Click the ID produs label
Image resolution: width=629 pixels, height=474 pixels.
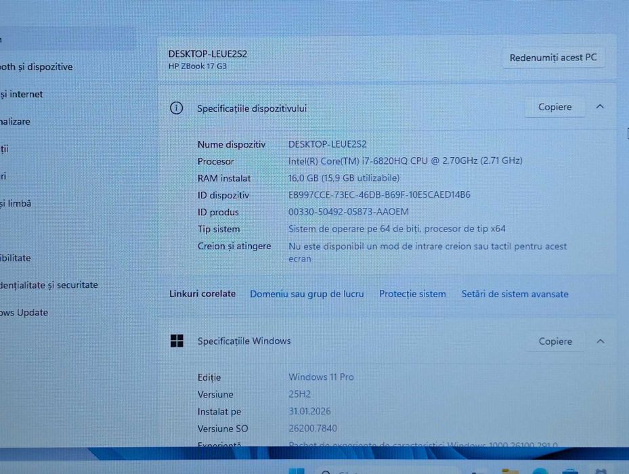[x=218, y=213]
